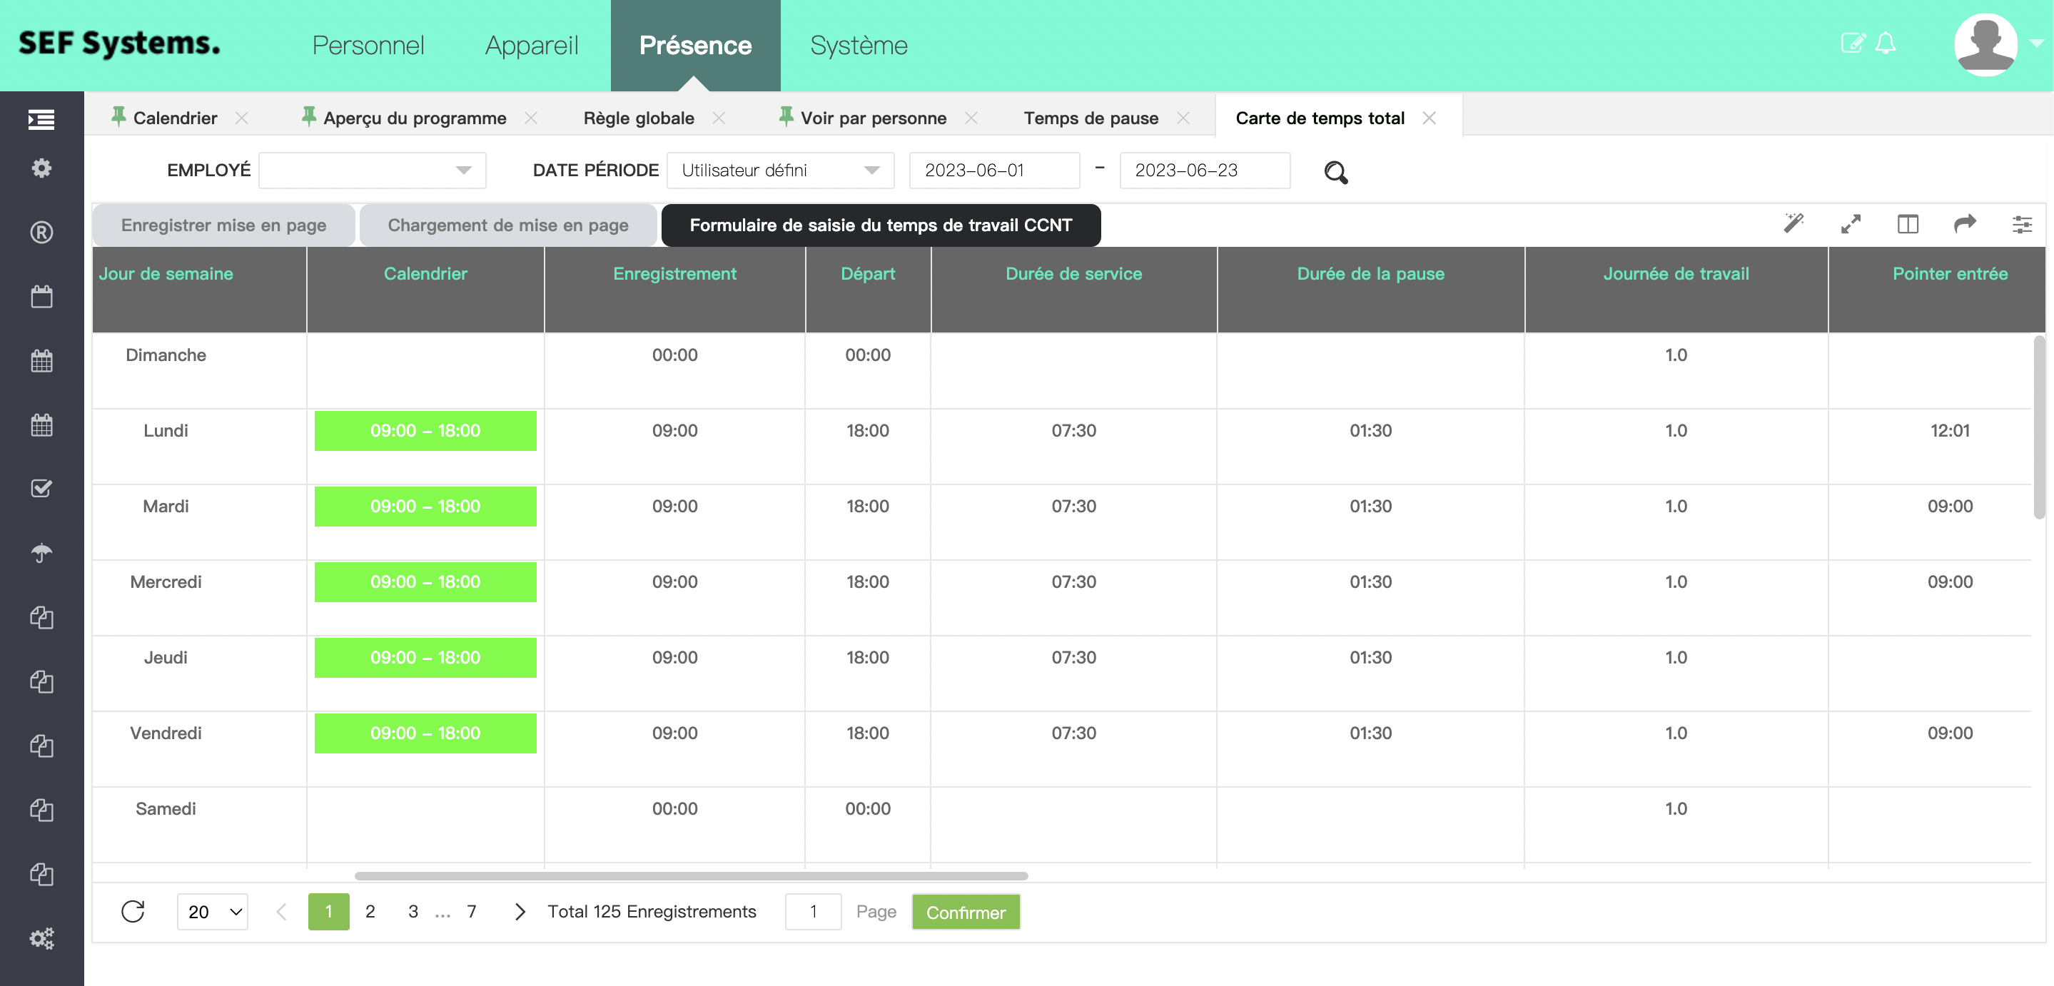
Task: Expand the EMPLOYÉ dropdown
Action: (x=373, y=170)
